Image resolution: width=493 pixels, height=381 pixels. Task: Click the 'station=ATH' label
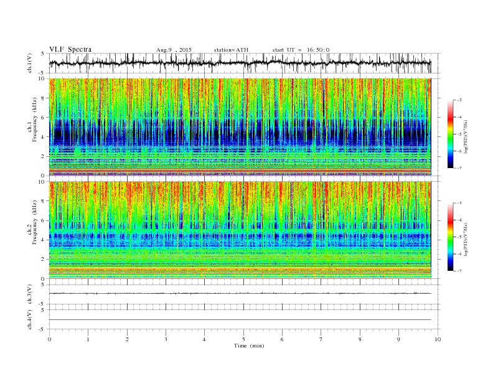coord(231,50)
